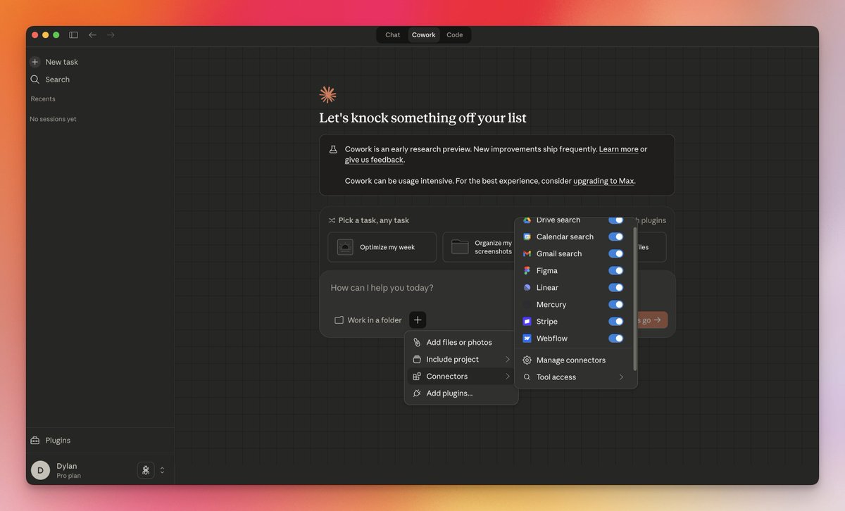This screenshot has width=845, height=511.
Task: Click the Drive search icon
Action: [527, 220]
